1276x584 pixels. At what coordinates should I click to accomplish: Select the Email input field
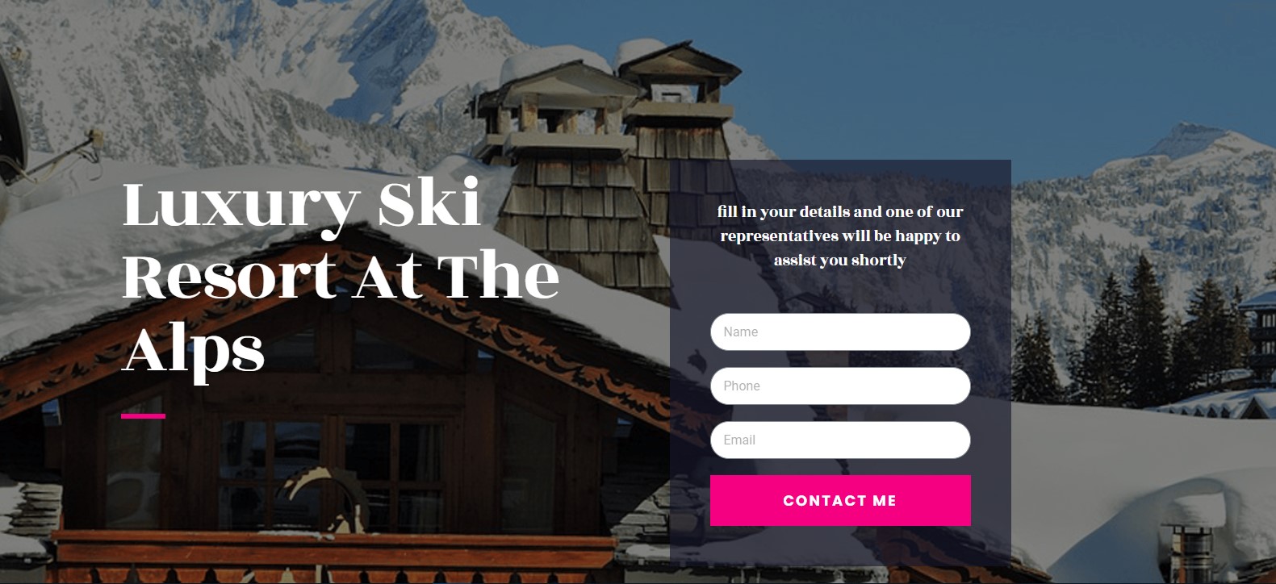coord(840,440)
